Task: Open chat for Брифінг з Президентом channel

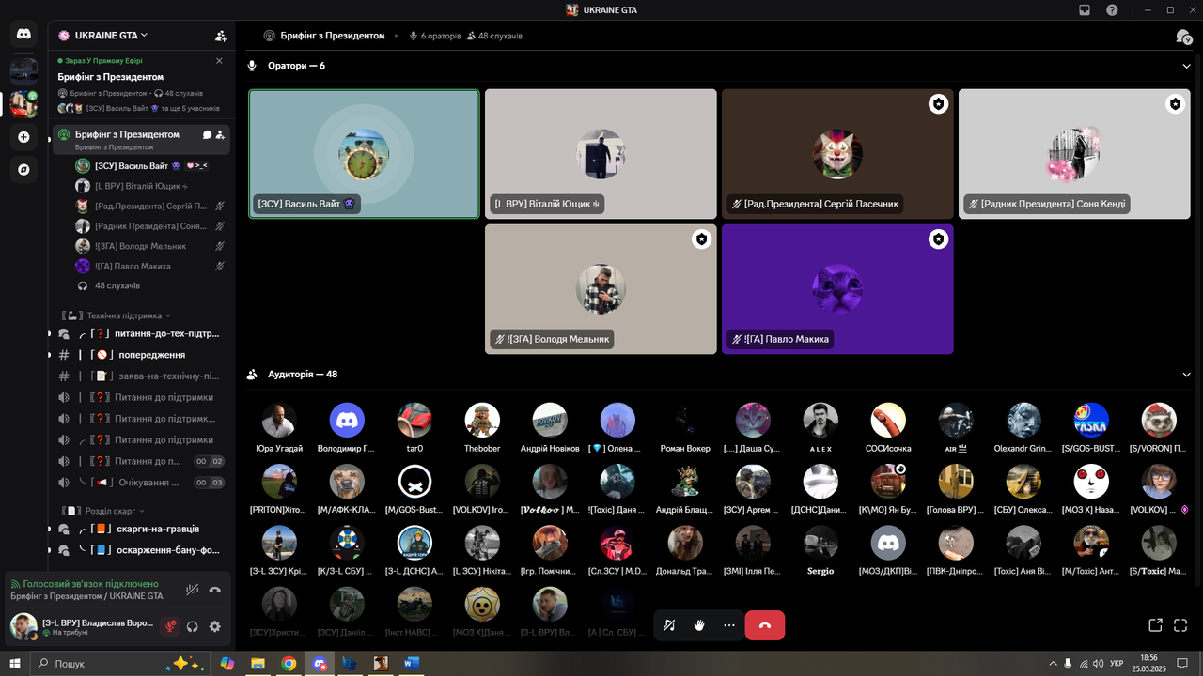Action: pos(207,134)
